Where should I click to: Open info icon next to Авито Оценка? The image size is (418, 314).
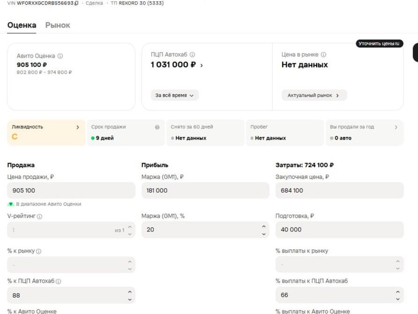(60, 56)
